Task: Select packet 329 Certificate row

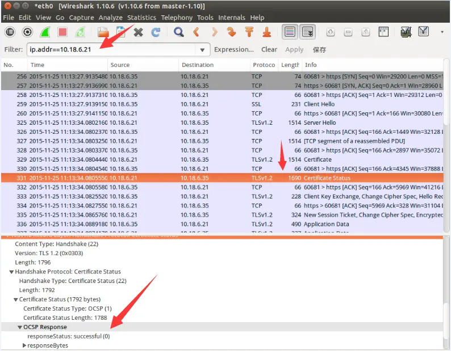Action: [222, 159]
